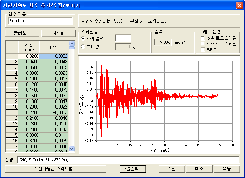Open 지진파응답 스펙트럼 dialog
Image resolution: width=245 pixels, height=178 pixels.
tap(56, 169)
